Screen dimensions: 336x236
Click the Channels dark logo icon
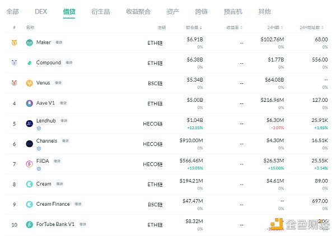click(30, 144)
